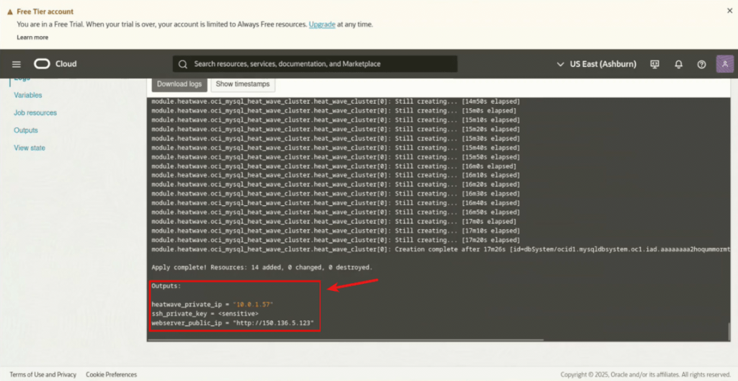Viewport: 738px width, 381px height.
Task: Open Job resources in the sidebar
Action: [35, 113]
